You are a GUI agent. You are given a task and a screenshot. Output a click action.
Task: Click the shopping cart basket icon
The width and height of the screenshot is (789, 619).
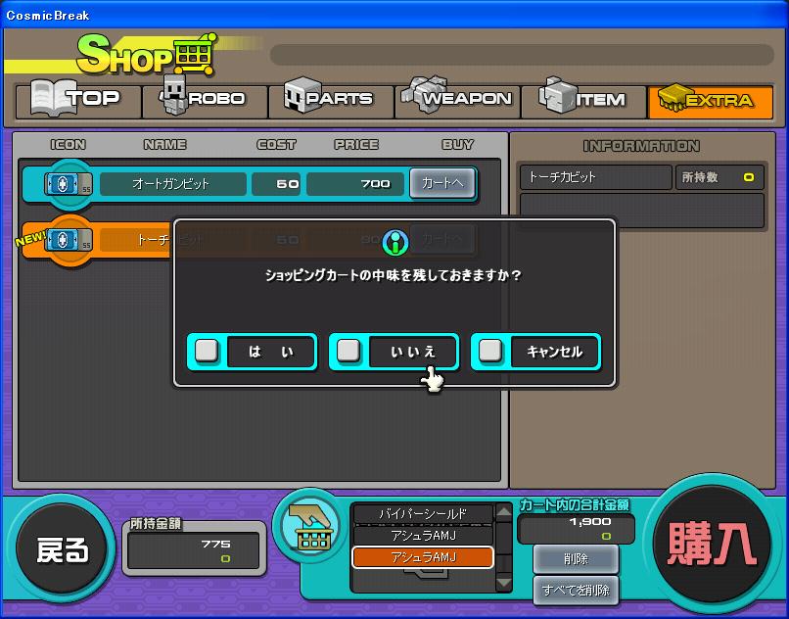[x=310, y=527]
